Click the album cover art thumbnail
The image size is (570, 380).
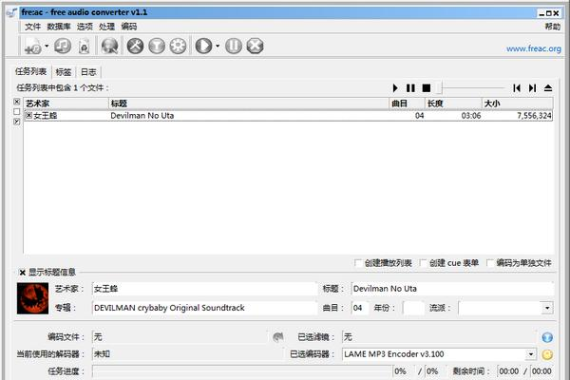click(x=32, y=298)
